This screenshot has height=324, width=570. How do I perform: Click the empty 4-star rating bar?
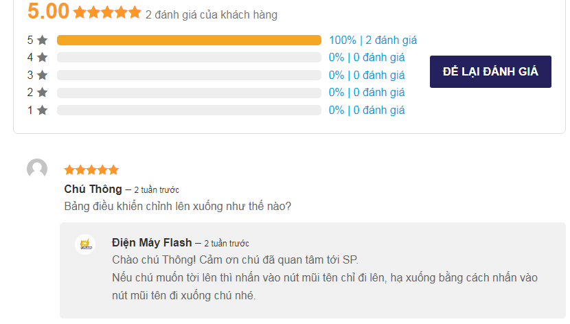189,58
